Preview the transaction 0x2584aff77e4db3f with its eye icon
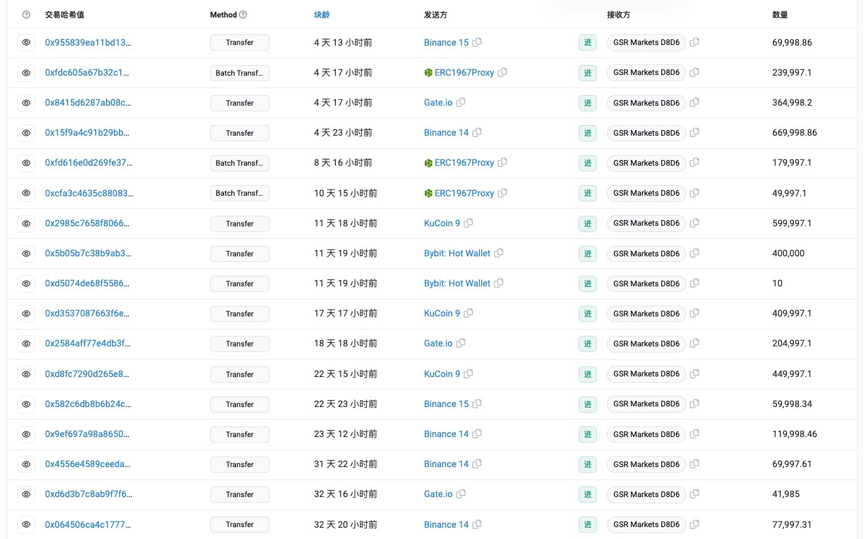The height and width of the screenshot is (539, 864). pos(26,343)
